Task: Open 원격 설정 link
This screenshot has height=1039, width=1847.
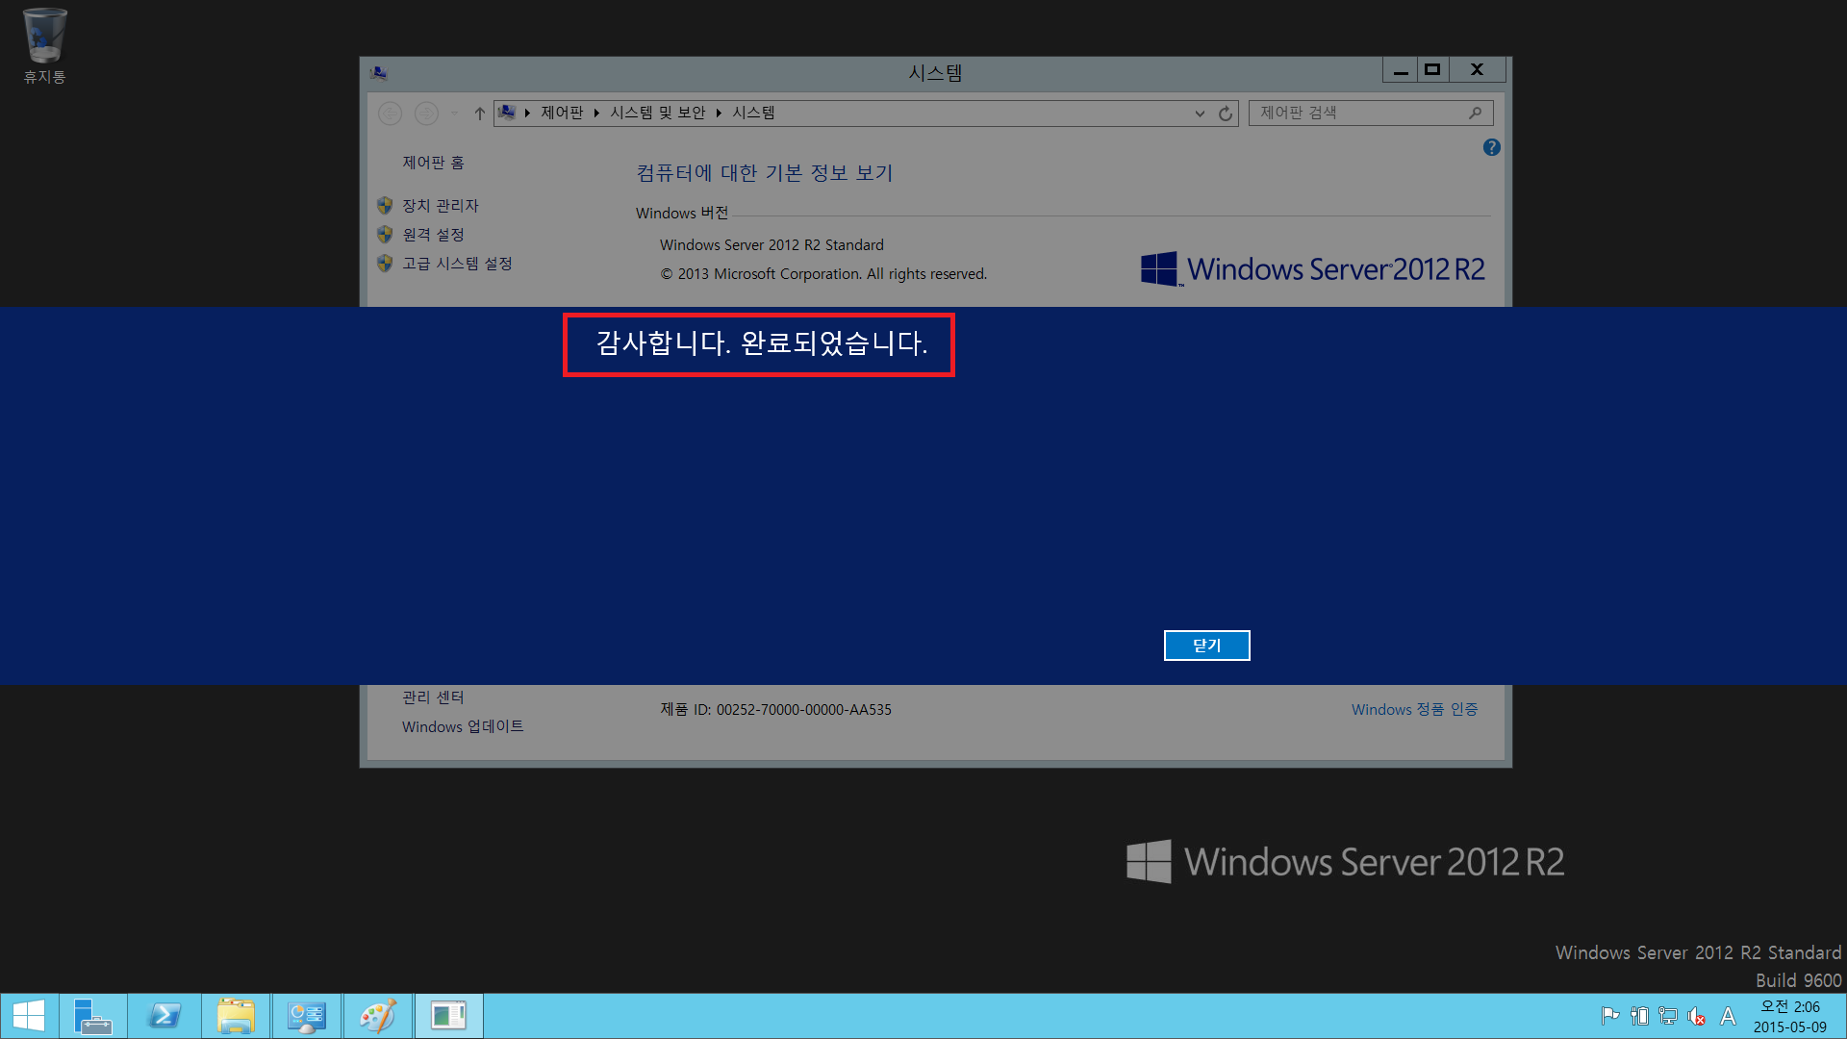Action: [x=433, y=235]
